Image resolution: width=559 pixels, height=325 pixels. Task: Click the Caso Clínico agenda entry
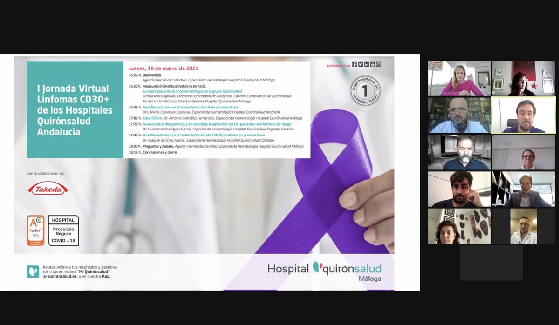point(153,118)
